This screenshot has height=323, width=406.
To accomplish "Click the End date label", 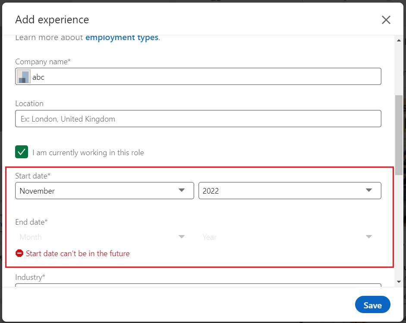I will pyautogui.click(x=31, y=222).
